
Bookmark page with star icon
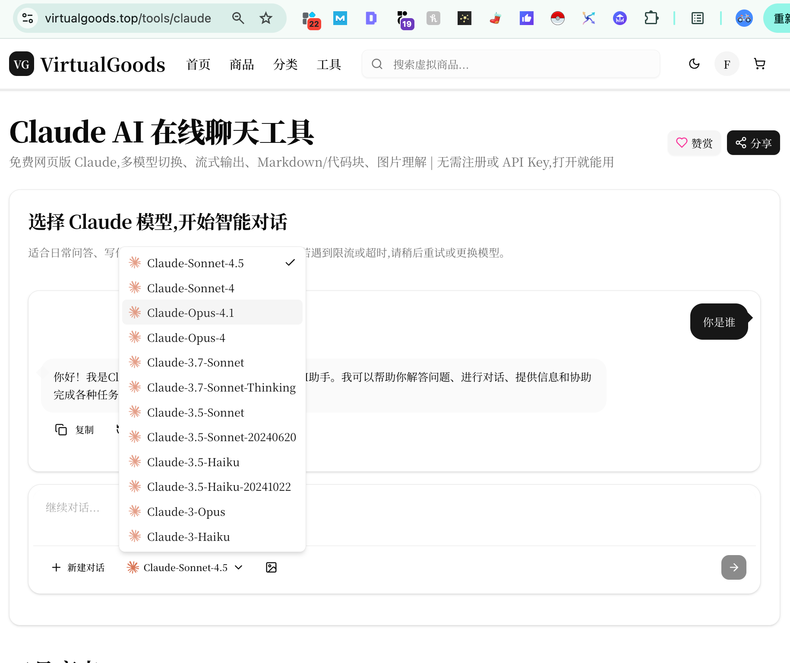[266, 18]
